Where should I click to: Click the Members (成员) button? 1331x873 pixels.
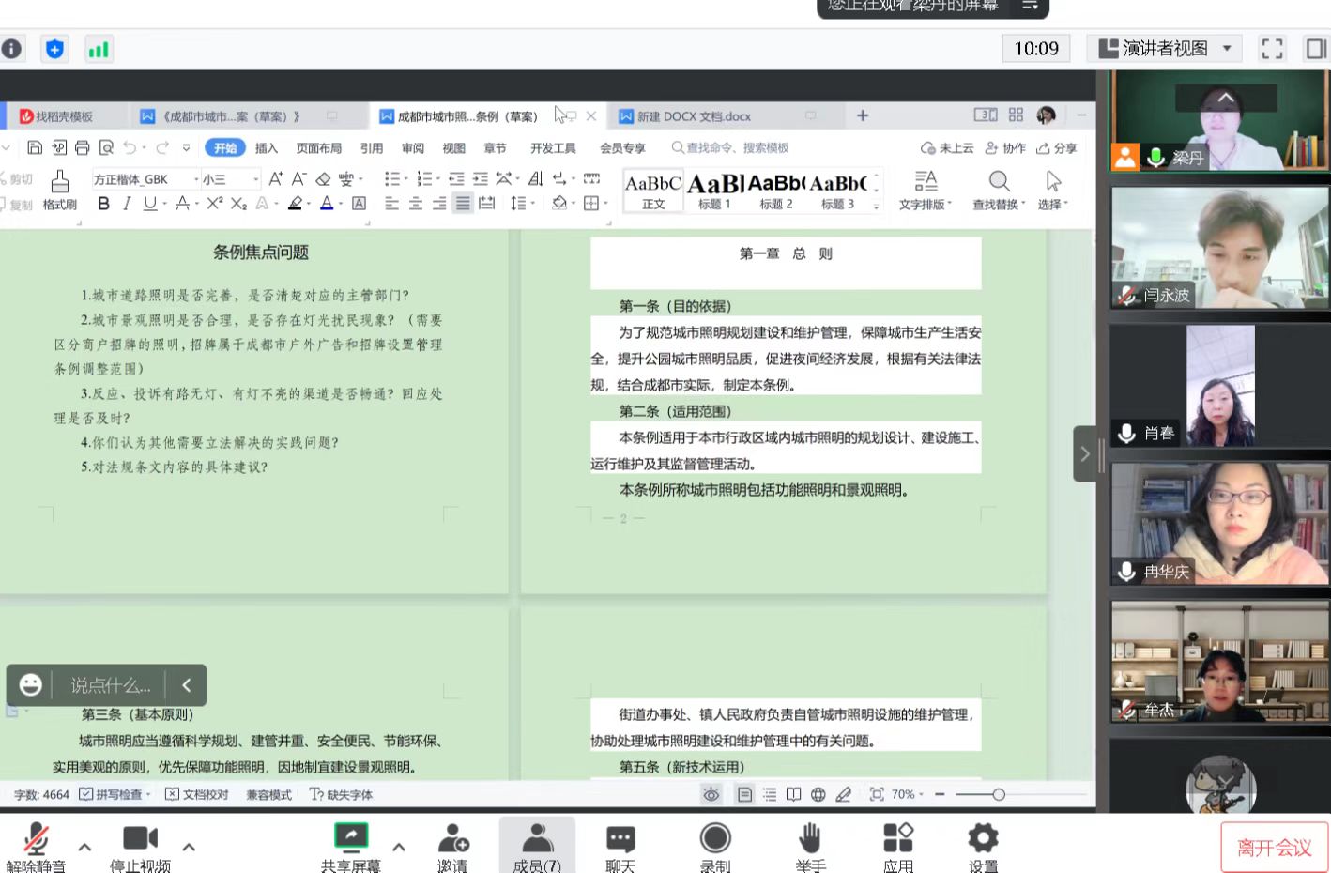click(x=537, y=844)
